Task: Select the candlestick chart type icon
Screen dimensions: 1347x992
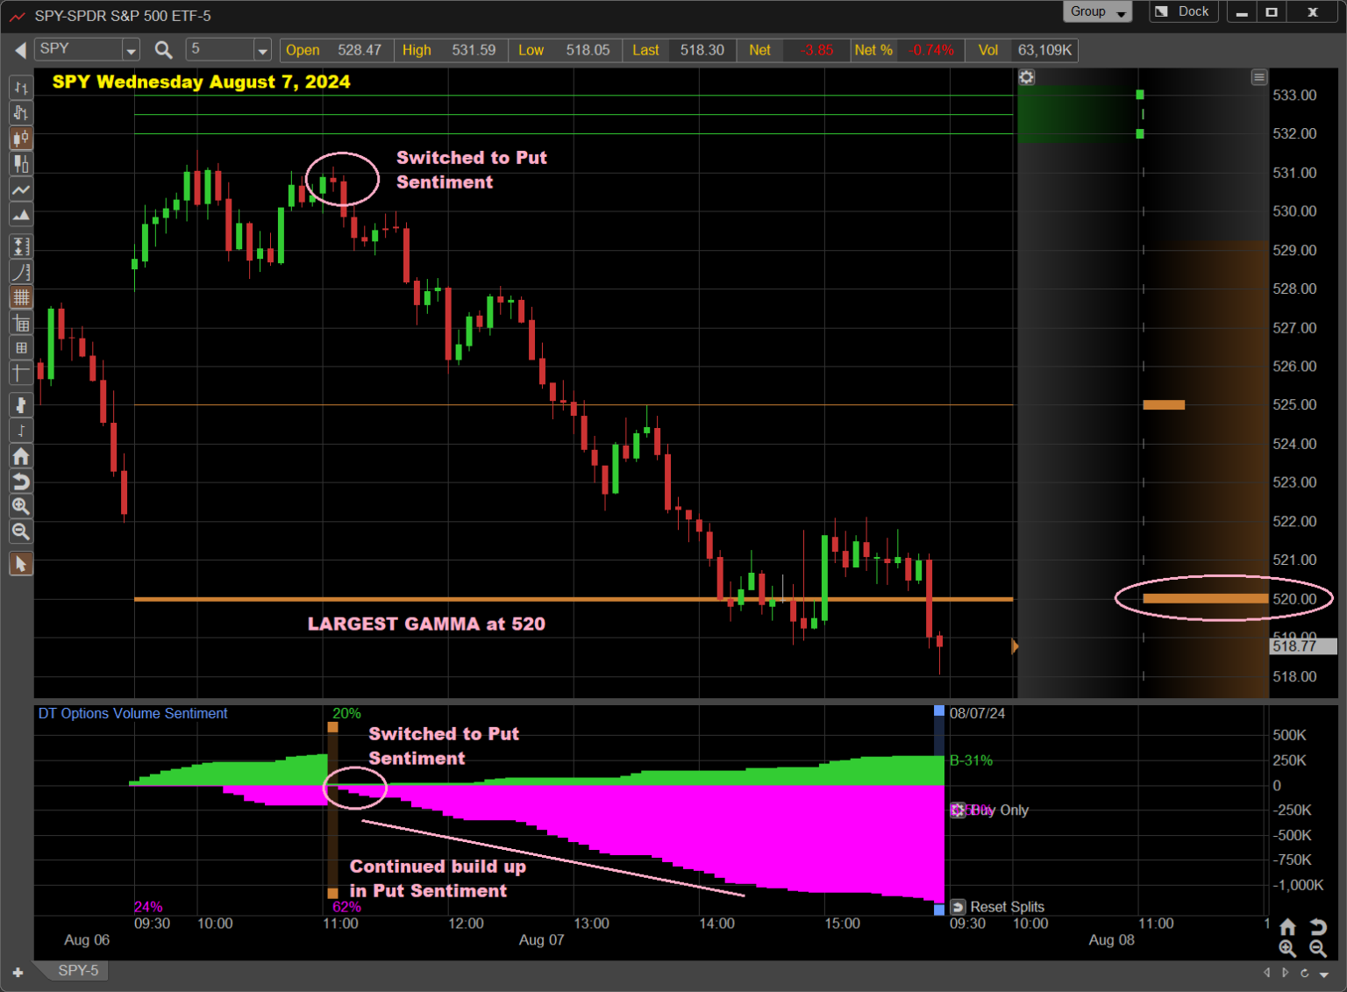Action: (20, 138)
